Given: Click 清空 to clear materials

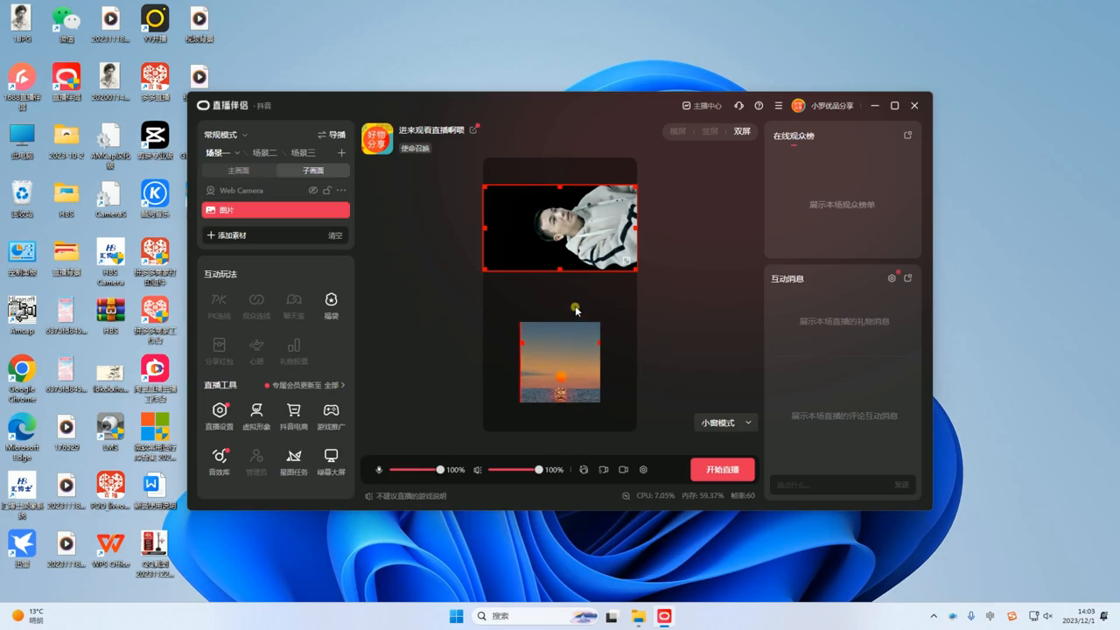Looking at the screenshot, I should [x=335, y=235].
